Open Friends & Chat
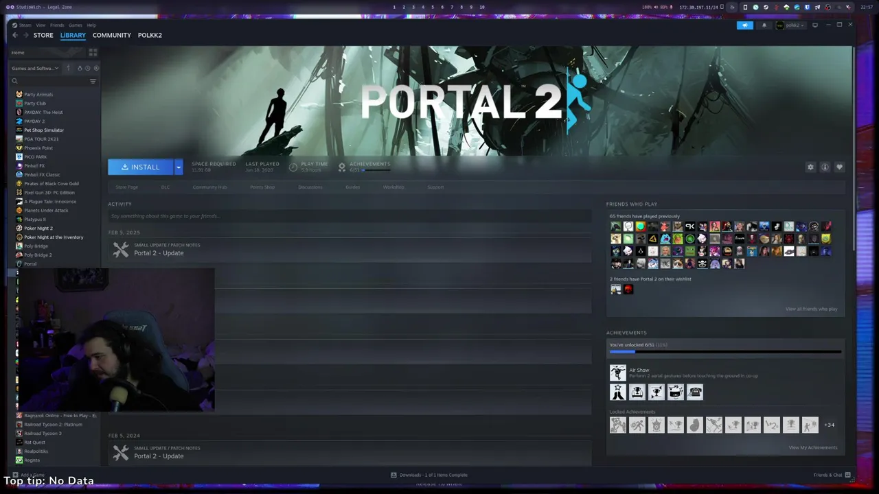 point(832,475)
